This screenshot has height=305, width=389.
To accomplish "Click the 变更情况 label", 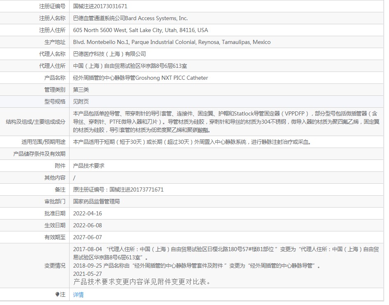I will [55, 266].
